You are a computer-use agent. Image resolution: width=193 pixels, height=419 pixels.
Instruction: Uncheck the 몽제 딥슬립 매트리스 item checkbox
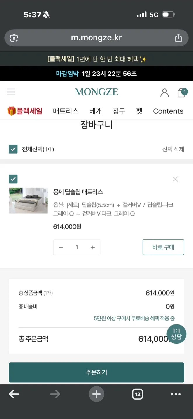coord(13,179)
